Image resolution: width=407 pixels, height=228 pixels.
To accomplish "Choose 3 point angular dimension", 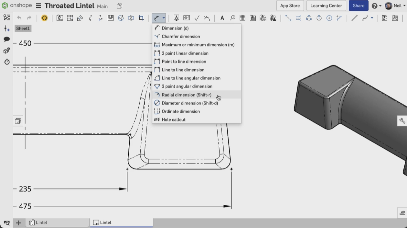I will pyautogui.click(x=197, y=86).
